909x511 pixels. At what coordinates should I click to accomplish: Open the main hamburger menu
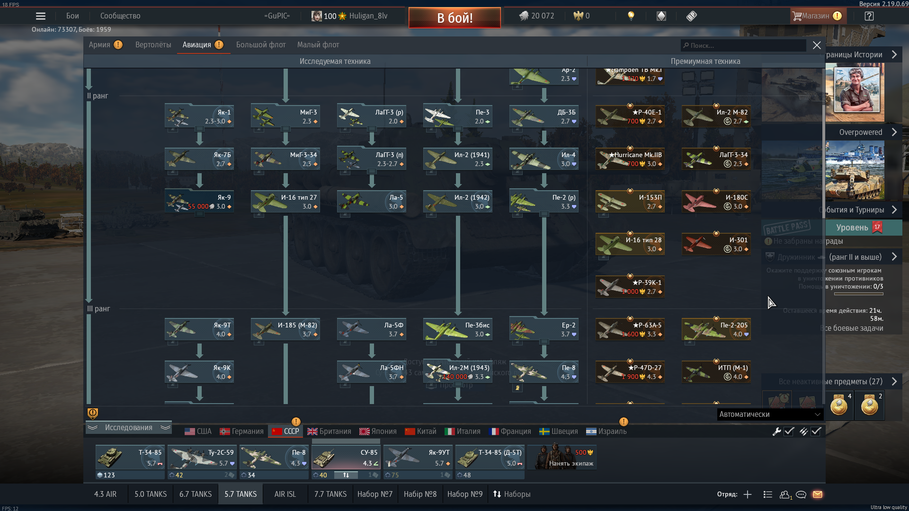pos(41,16)
